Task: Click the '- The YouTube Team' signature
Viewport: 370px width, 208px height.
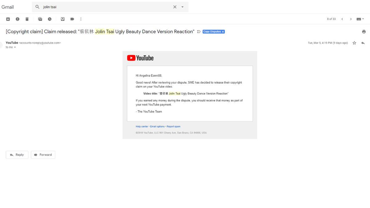Action: point(149,112)
